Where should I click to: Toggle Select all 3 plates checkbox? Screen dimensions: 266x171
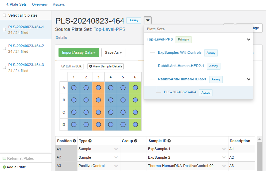point(4,15)
